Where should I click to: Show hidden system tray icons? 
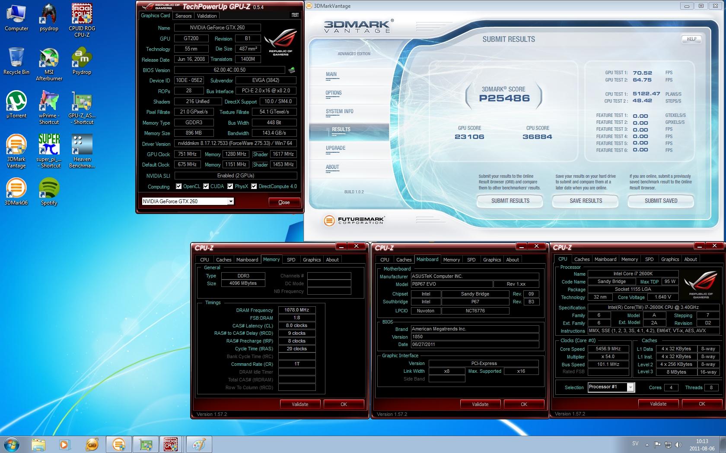pos(647,444)
